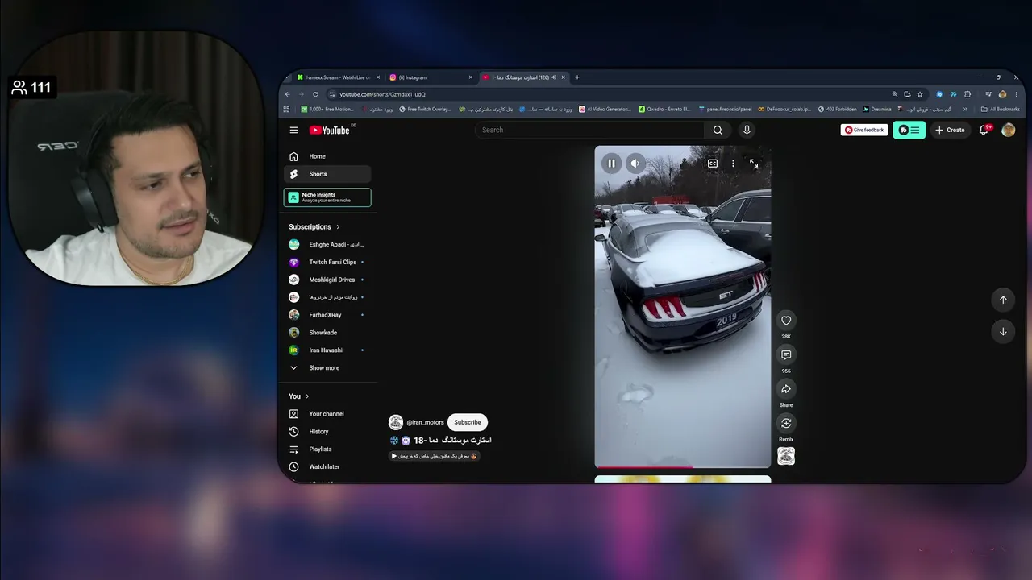Start voice search with the microphone icon
This screenshot has width=1032, height=580.
pos(747,130)
